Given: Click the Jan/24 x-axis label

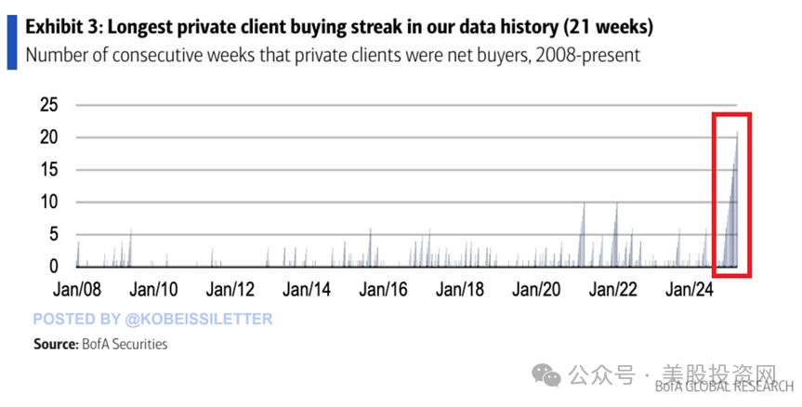Looking at the screenshot, I should (690, 290).
